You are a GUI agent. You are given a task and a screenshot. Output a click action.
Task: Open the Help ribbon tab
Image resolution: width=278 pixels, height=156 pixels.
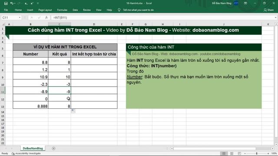[x=109, y=10]
